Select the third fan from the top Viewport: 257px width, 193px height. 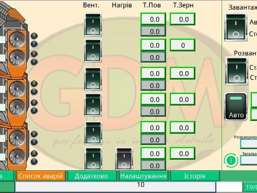pyautogui.click(x=17, y=89)
